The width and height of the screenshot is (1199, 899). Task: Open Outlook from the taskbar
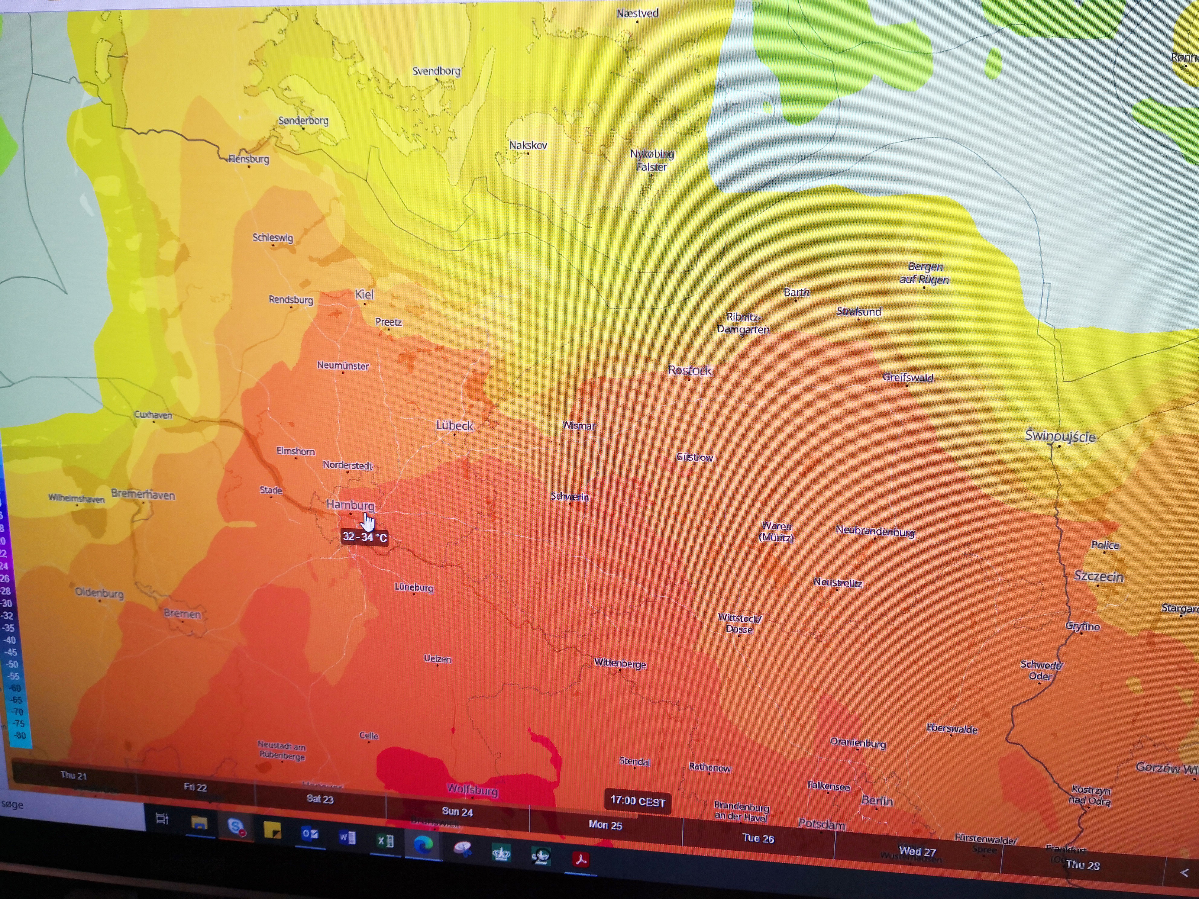point(309,834)
